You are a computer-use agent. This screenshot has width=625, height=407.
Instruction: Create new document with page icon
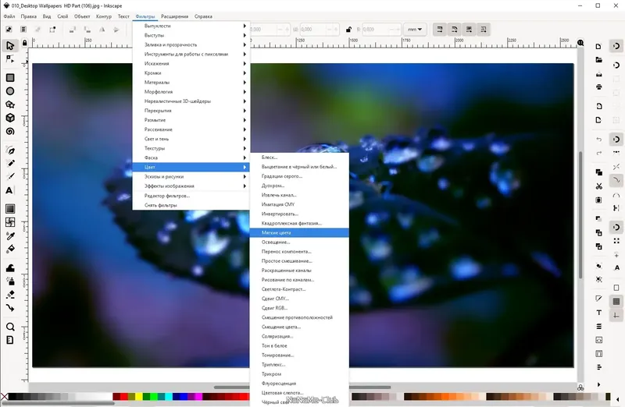coord(598,47)
